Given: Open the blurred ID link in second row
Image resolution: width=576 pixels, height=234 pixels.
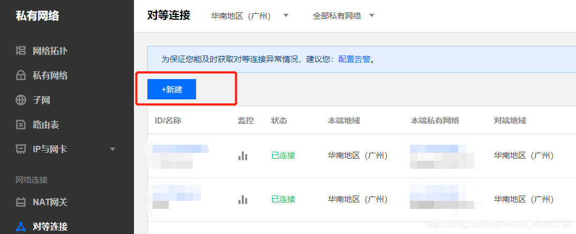Looking at the screenshot, I should (176, 193).
